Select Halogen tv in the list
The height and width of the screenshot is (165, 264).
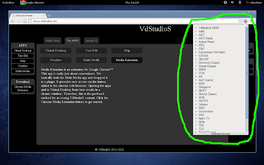(205, 87)
